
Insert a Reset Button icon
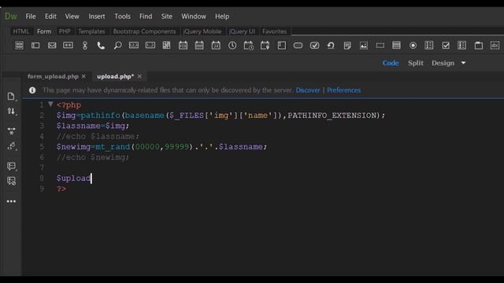click(x=331, y=46)
